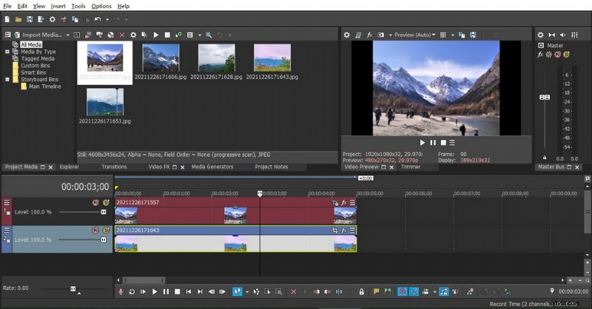
Task: Switch to the Media Generators tab
Action: tap(212, 167)
